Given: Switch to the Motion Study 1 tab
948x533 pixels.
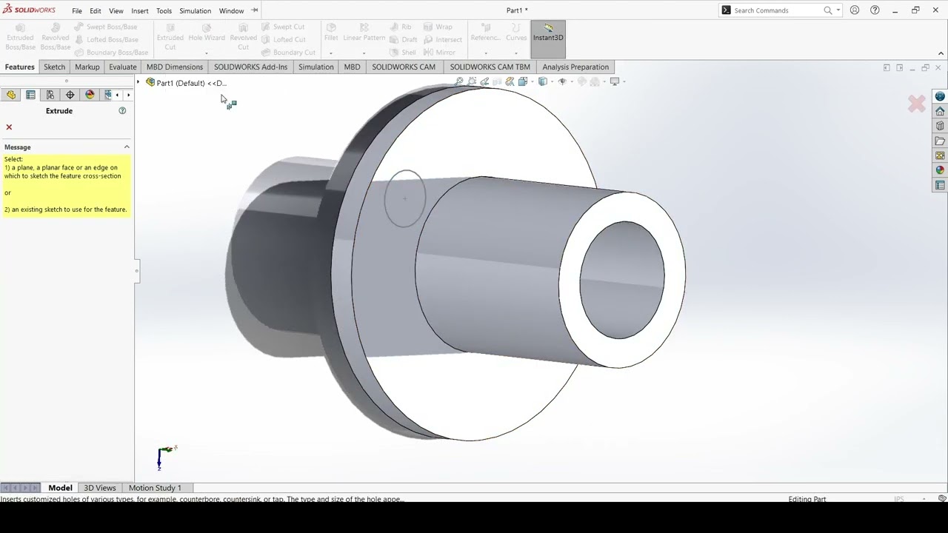Looking at the screenshot, I should pyautogui.click(x=155, y=488).
